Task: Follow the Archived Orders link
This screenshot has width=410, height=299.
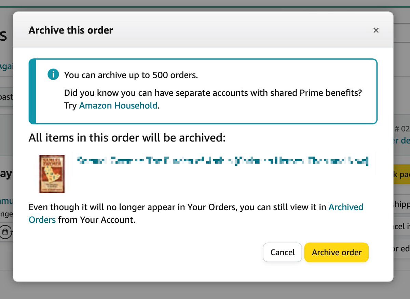Action: pyautogui.click(x=345, y=207)
